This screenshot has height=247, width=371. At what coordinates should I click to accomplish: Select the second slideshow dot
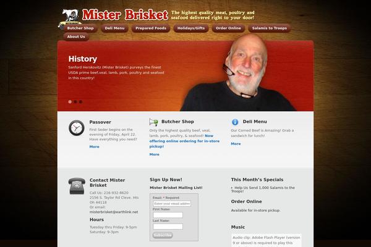[x=75, y=102]
